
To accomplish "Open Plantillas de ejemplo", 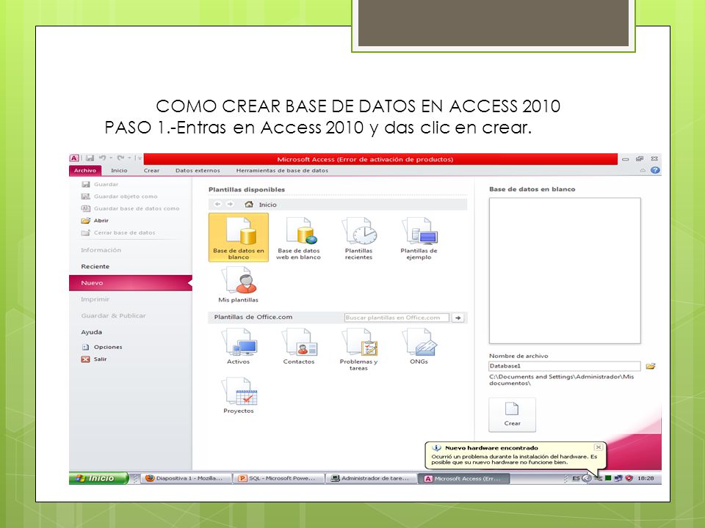I will coord(419,238).
